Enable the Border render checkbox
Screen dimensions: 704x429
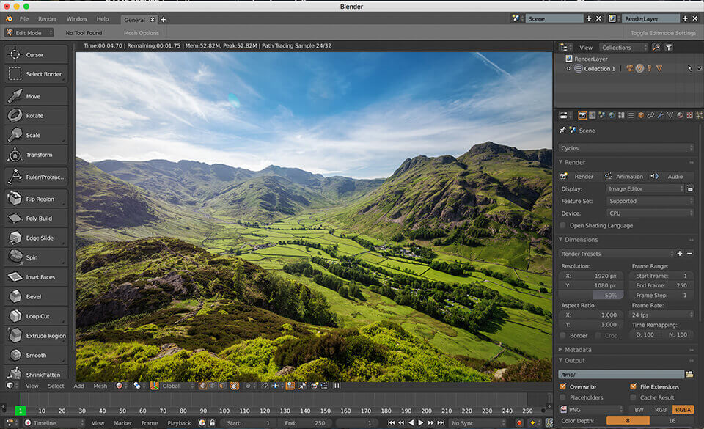[x=565, y=335]
